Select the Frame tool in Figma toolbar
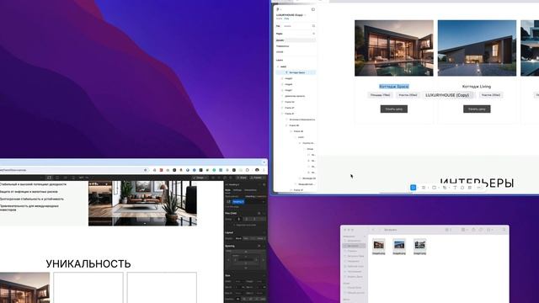This screenshot has height=303, width=539. coord(424,188)
